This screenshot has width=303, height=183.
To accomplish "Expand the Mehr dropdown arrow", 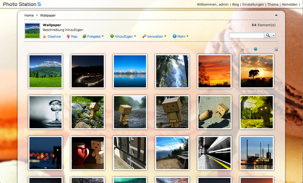I will click(x=188, y=36).
